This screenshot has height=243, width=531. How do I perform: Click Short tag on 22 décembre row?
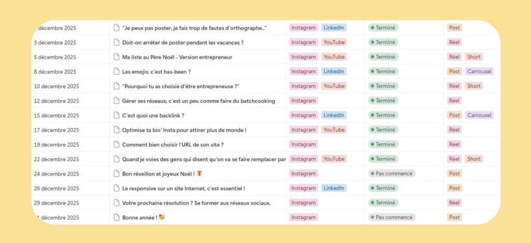(473, 159)
